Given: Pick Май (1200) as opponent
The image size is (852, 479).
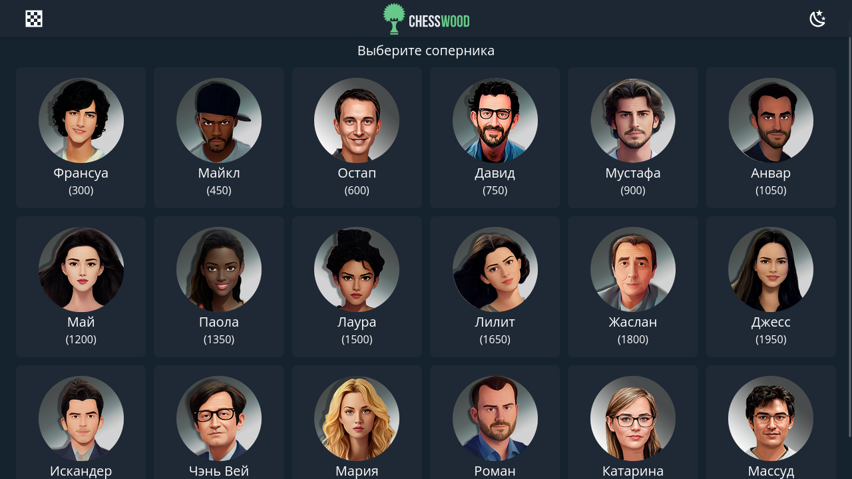Looking at the screenshot, I should point(81,287).
